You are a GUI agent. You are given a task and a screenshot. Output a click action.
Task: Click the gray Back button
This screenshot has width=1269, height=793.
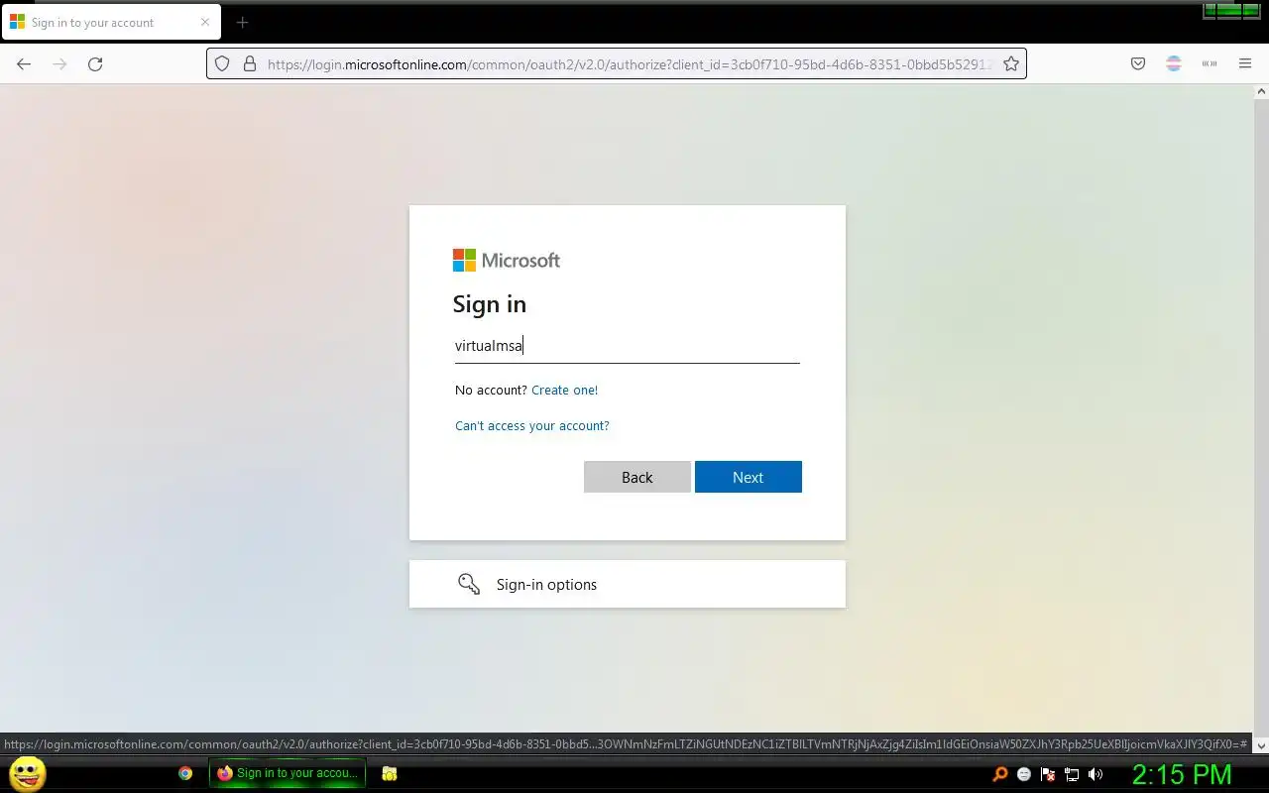click(637, 477)
